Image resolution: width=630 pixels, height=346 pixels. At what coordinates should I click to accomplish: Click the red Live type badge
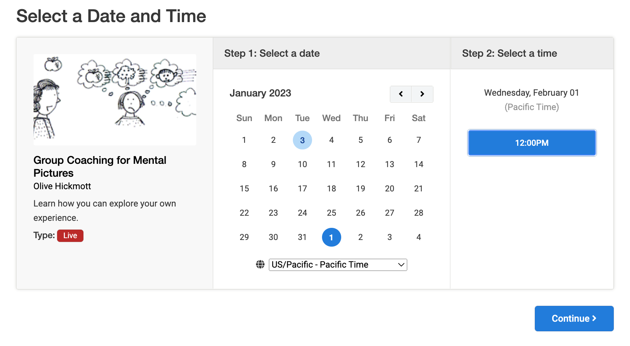(x=70, y=236)
